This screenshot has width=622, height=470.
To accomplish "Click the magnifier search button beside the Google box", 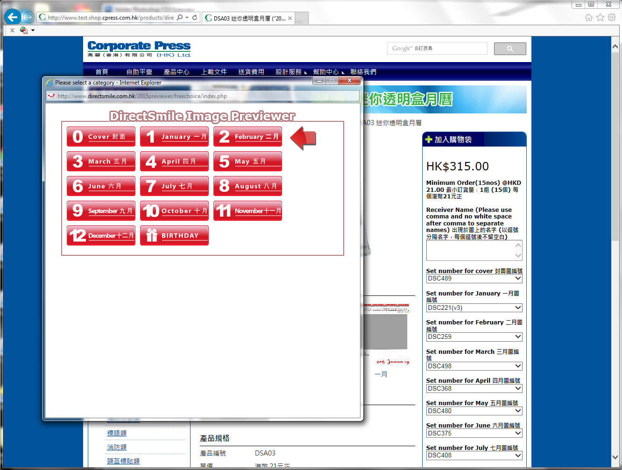I will (x=509, y=49).
